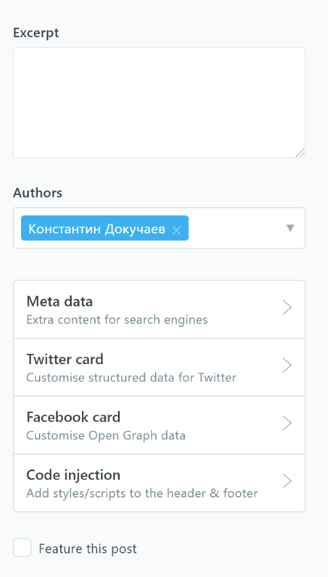Click 'Extra content for search engines' description
The height and width of the screenshot is (577, 328).
coord(117,320)
